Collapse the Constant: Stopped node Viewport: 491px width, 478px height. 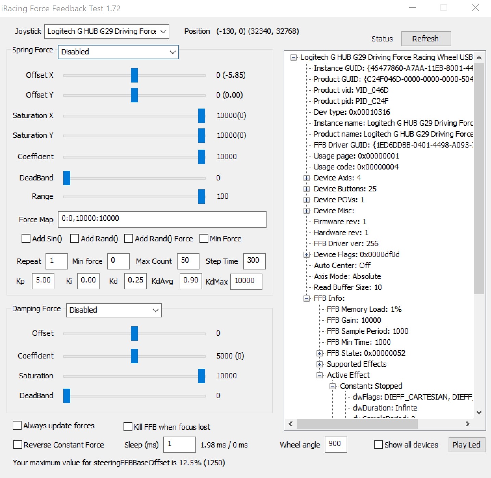[333, 386]
